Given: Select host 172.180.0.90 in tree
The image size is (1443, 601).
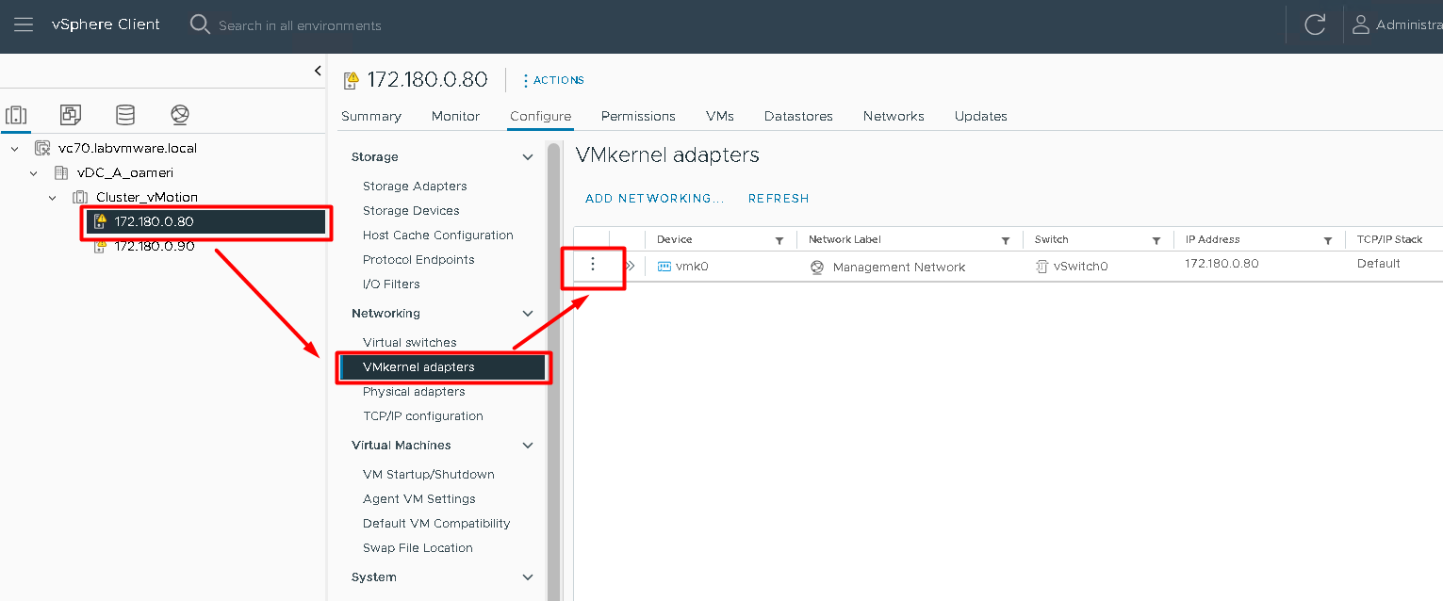Looking at the screenshot, I should click(155, 246).
